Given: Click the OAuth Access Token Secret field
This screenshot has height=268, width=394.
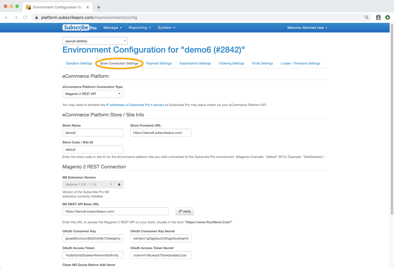Looking at the screenshot, I should coord(161,255).
